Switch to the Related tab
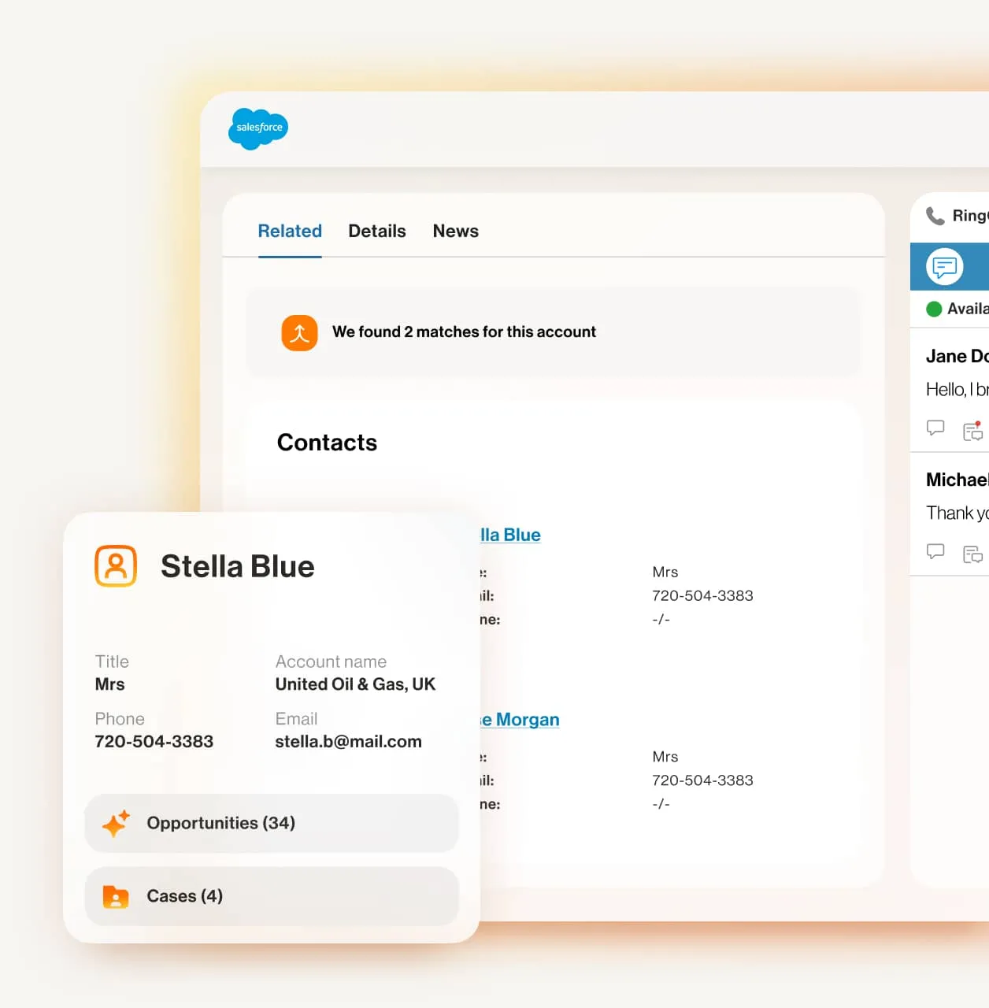This screenshot has height=1008, width=989. click(290, 232)
